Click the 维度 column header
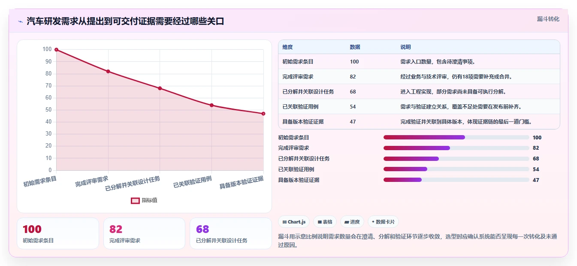Viewport: 577px width, 266px height. (x=287, y=47)
